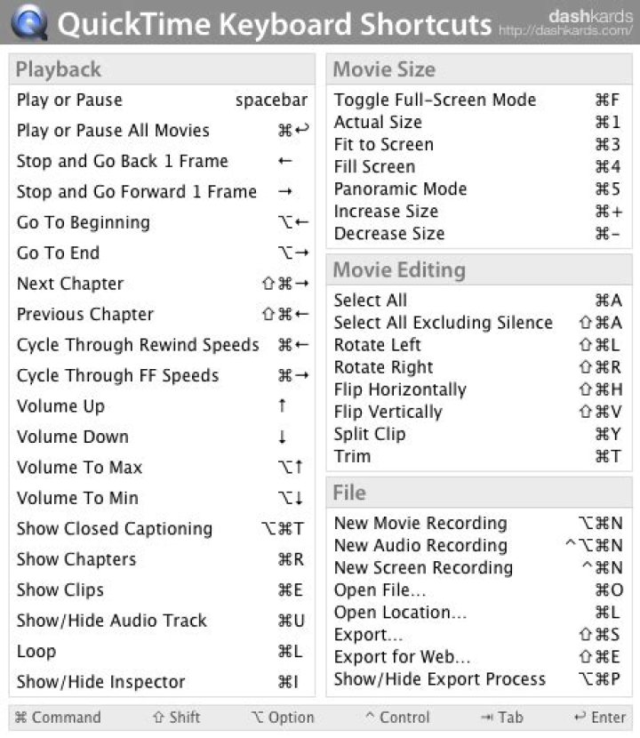Click the Export for Web entry
The width and height of the screenshot is (640, 738).
pos(402,656)
